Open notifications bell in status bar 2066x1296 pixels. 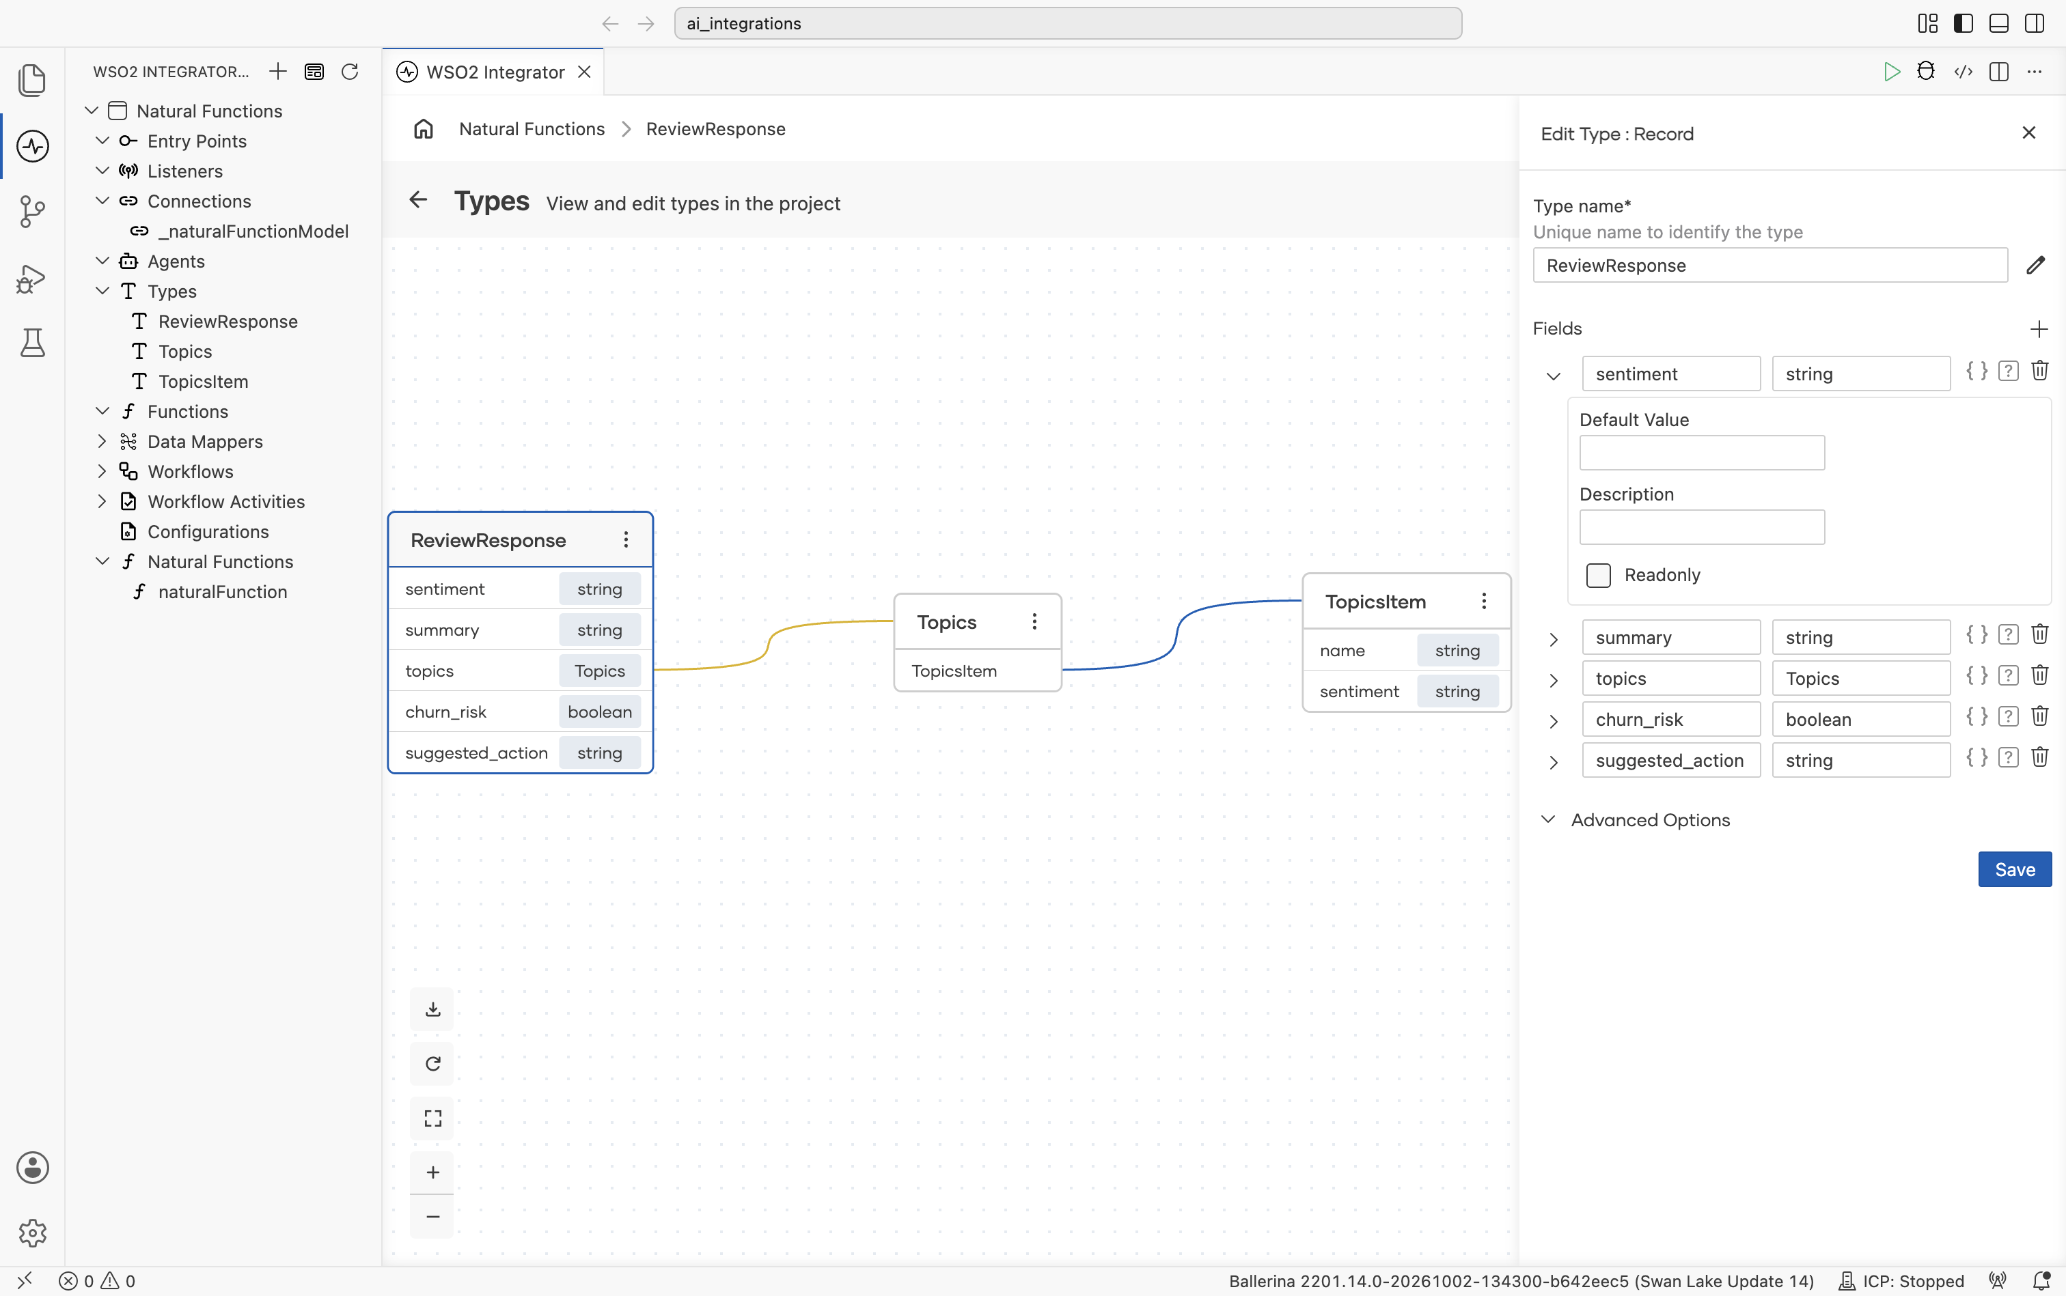[2042, 1280]
